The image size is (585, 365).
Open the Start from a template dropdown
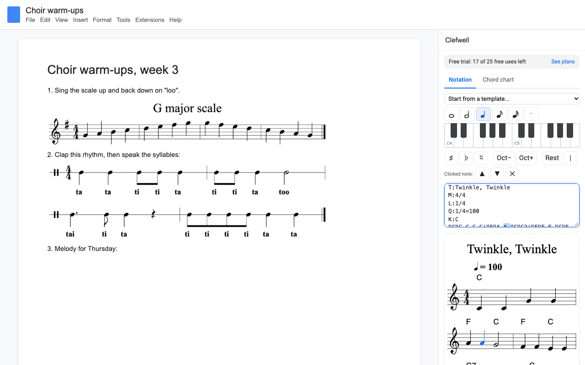click(x=512, y=99)
